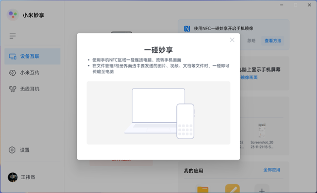317x193 pixels.
Task: Click the 王祎然 profile avatar
Action: pos(12,177)
